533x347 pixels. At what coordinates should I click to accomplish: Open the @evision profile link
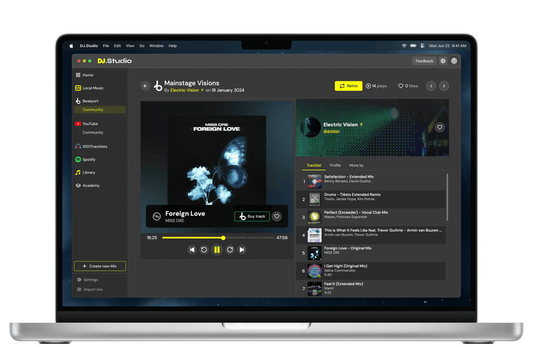coord(332,131)
